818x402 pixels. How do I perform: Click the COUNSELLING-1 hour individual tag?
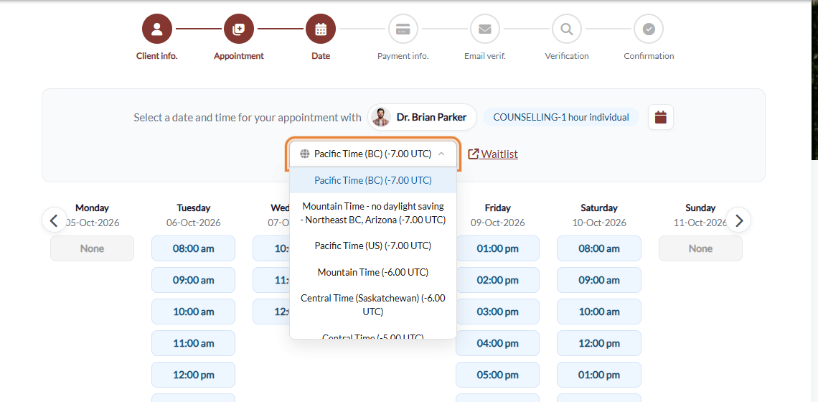(x=561, y=117)
